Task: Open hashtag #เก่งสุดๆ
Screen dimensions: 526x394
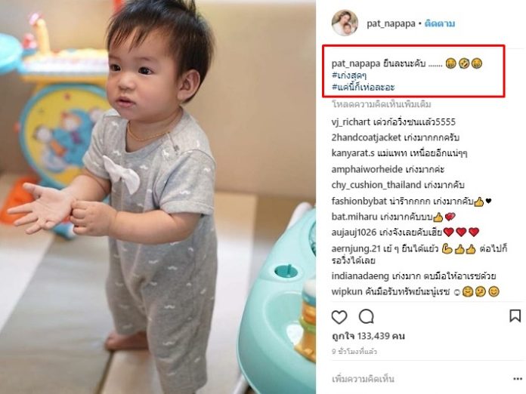Action: click(349, 75)
